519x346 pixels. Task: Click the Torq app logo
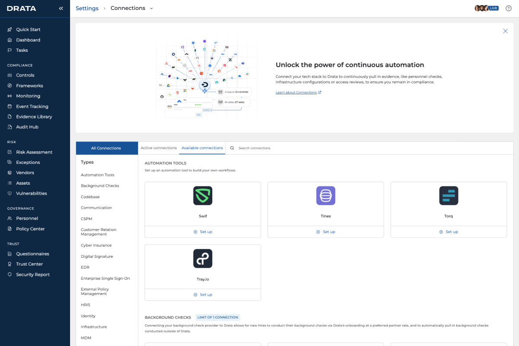[449, 195]
